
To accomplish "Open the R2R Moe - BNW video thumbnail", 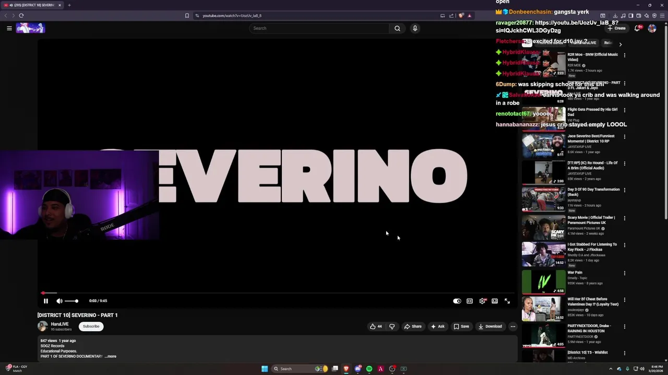I will tap(543, 64).
